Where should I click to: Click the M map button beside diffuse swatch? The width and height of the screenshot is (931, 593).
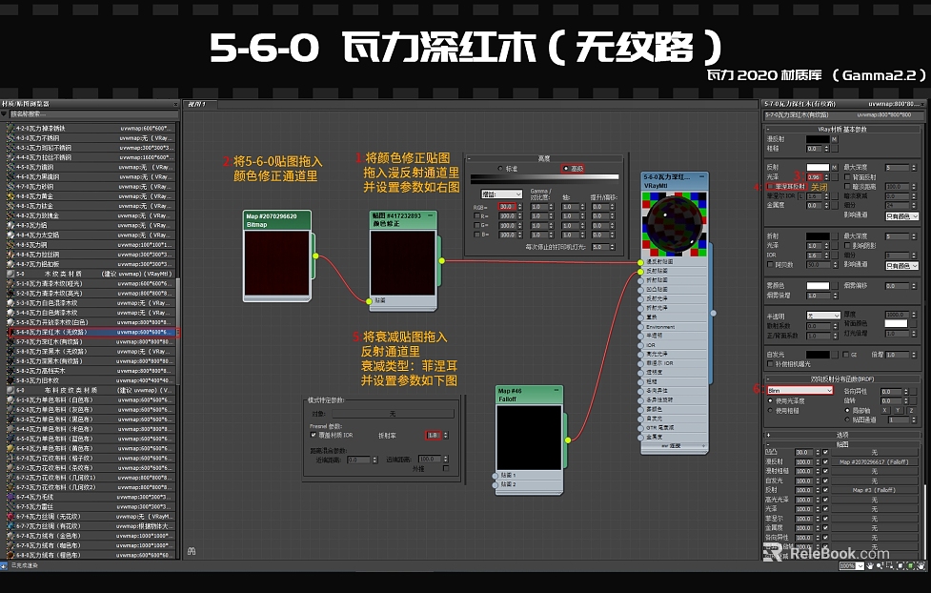[x=834, y=139]
